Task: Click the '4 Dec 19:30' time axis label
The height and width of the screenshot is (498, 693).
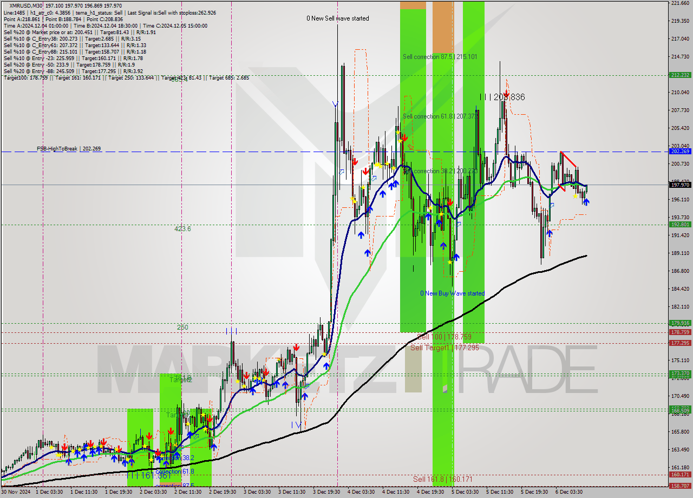Action: click(x=430, y=492)
